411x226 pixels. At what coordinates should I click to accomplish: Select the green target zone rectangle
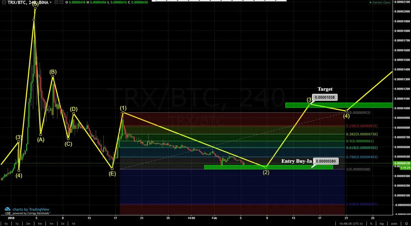(x=338, y=105)
